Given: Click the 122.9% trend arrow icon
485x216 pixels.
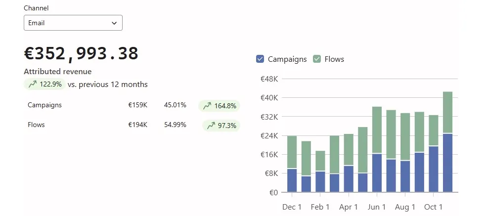Looking at the screenshot, I should click(33, 85).
